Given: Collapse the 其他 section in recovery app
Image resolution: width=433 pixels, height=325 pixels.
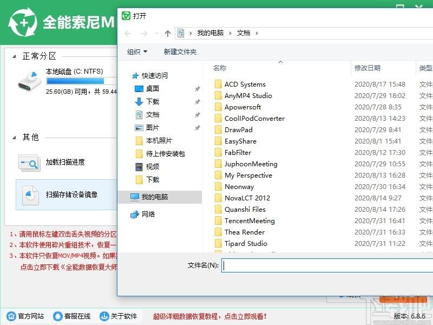Looking at the screenshot, I should (14, 138).
